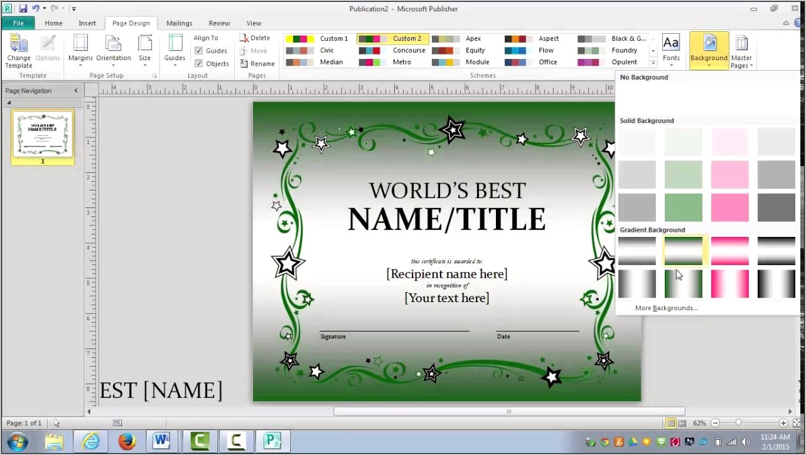Click Page: 1 of 1 status text

click(24, 423)
